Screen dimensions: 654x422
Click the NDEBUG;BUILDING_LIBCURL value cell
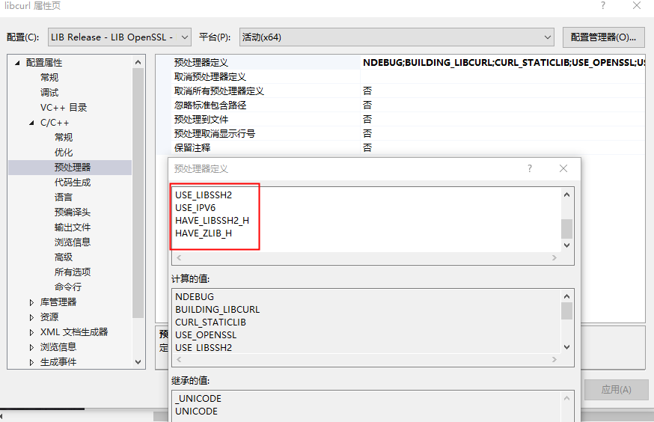[x=503, y=63]
